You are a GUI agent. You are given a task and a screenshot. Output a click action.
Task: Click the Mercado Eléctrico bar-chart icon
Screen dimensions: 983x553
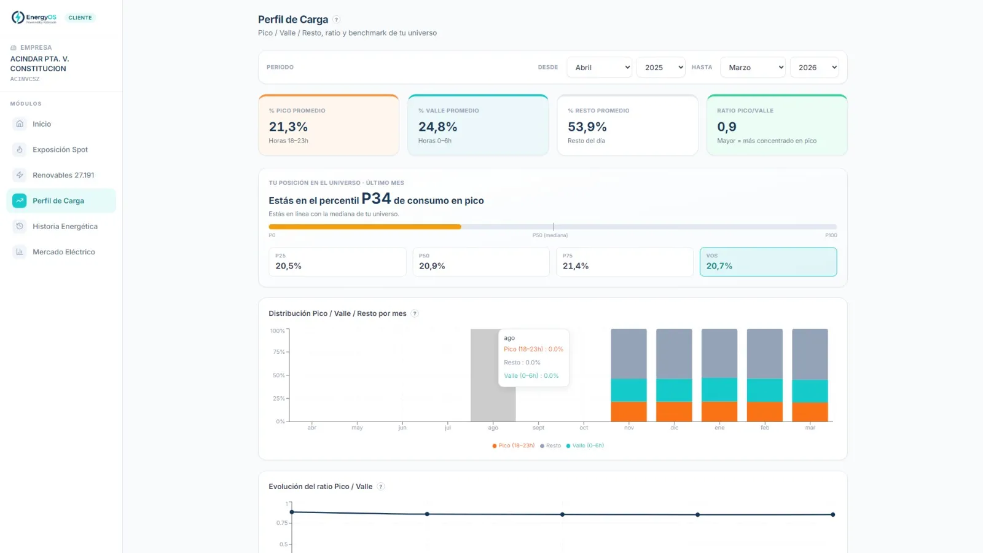[20, 252]
